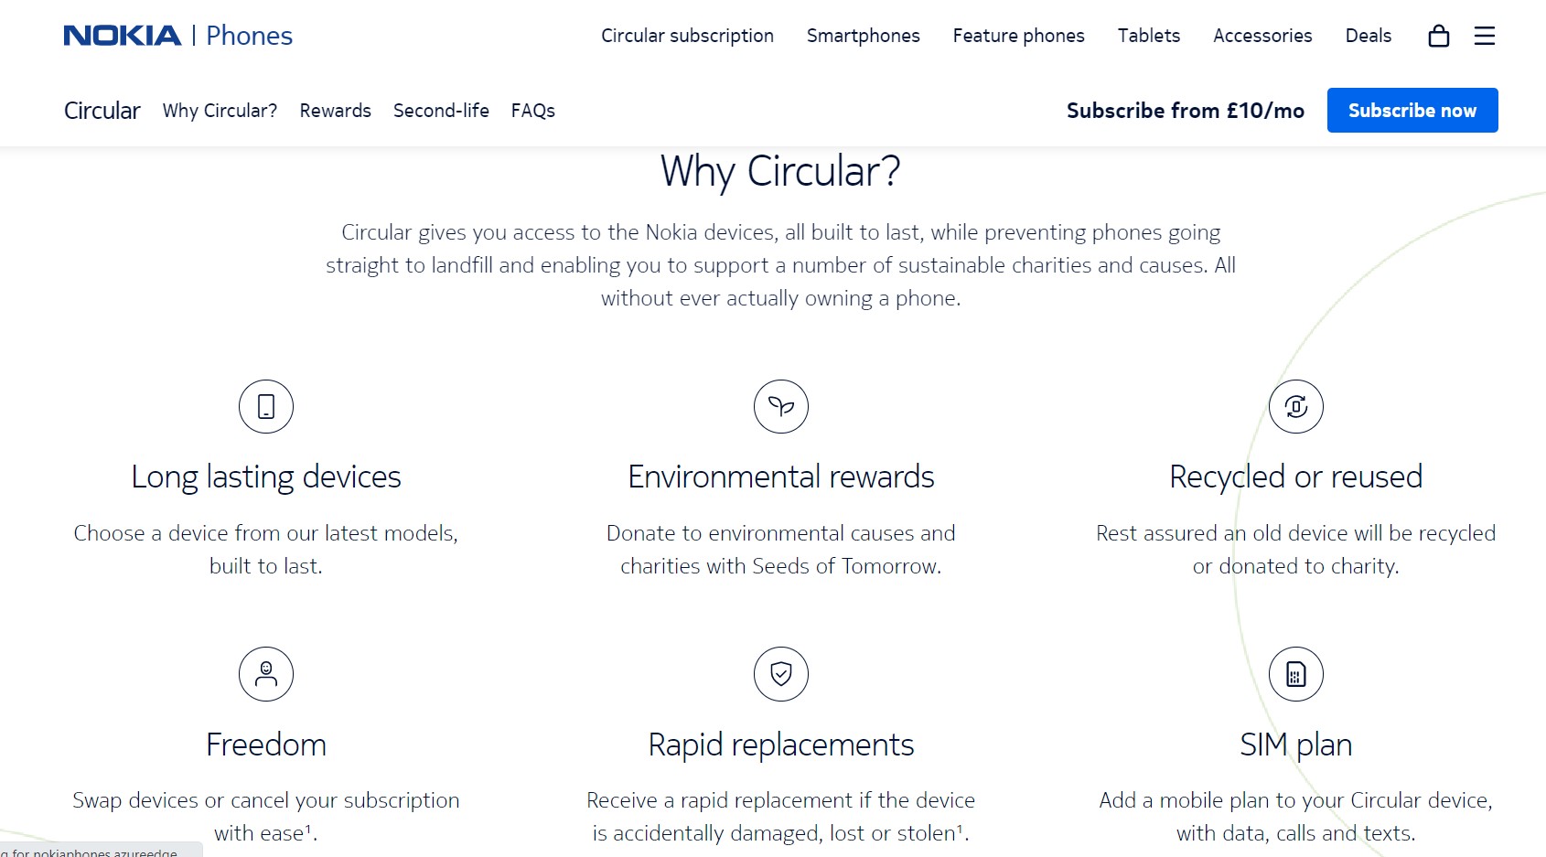The height and width of the screenshot is (857, 1546).
Task: Click the seedling icon above Environmental rewards
Action: (781, 406)
